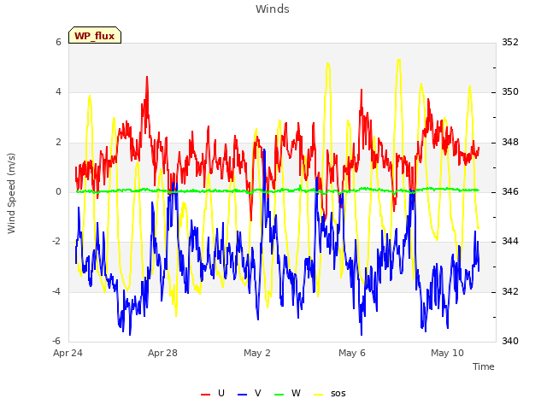Toggle the W series legend entry
The width and height of the screenshot is (547, 410).
coord(287,394)
